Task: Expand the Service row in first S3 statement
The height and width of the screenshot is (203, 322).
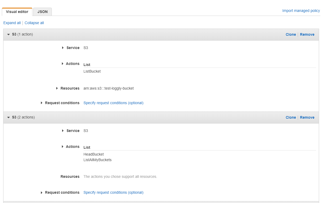Action: pyautogui.click(x=63, y=48)
